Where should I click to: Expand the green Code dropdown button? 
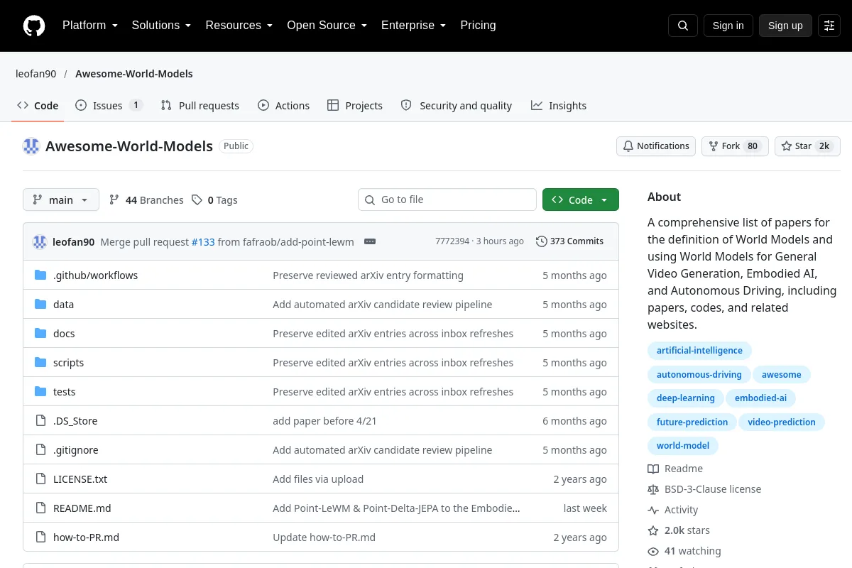581,200
